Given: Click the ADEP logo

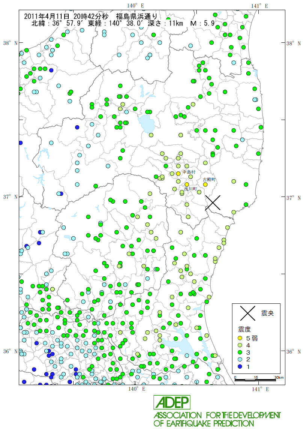Looking at the screenshot, I should 172,402.
